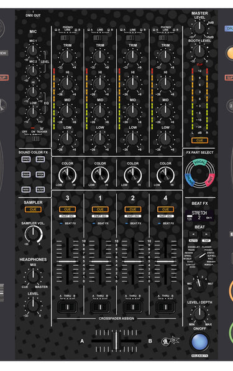Click the A/B crossfader handle

coord(116,341)
